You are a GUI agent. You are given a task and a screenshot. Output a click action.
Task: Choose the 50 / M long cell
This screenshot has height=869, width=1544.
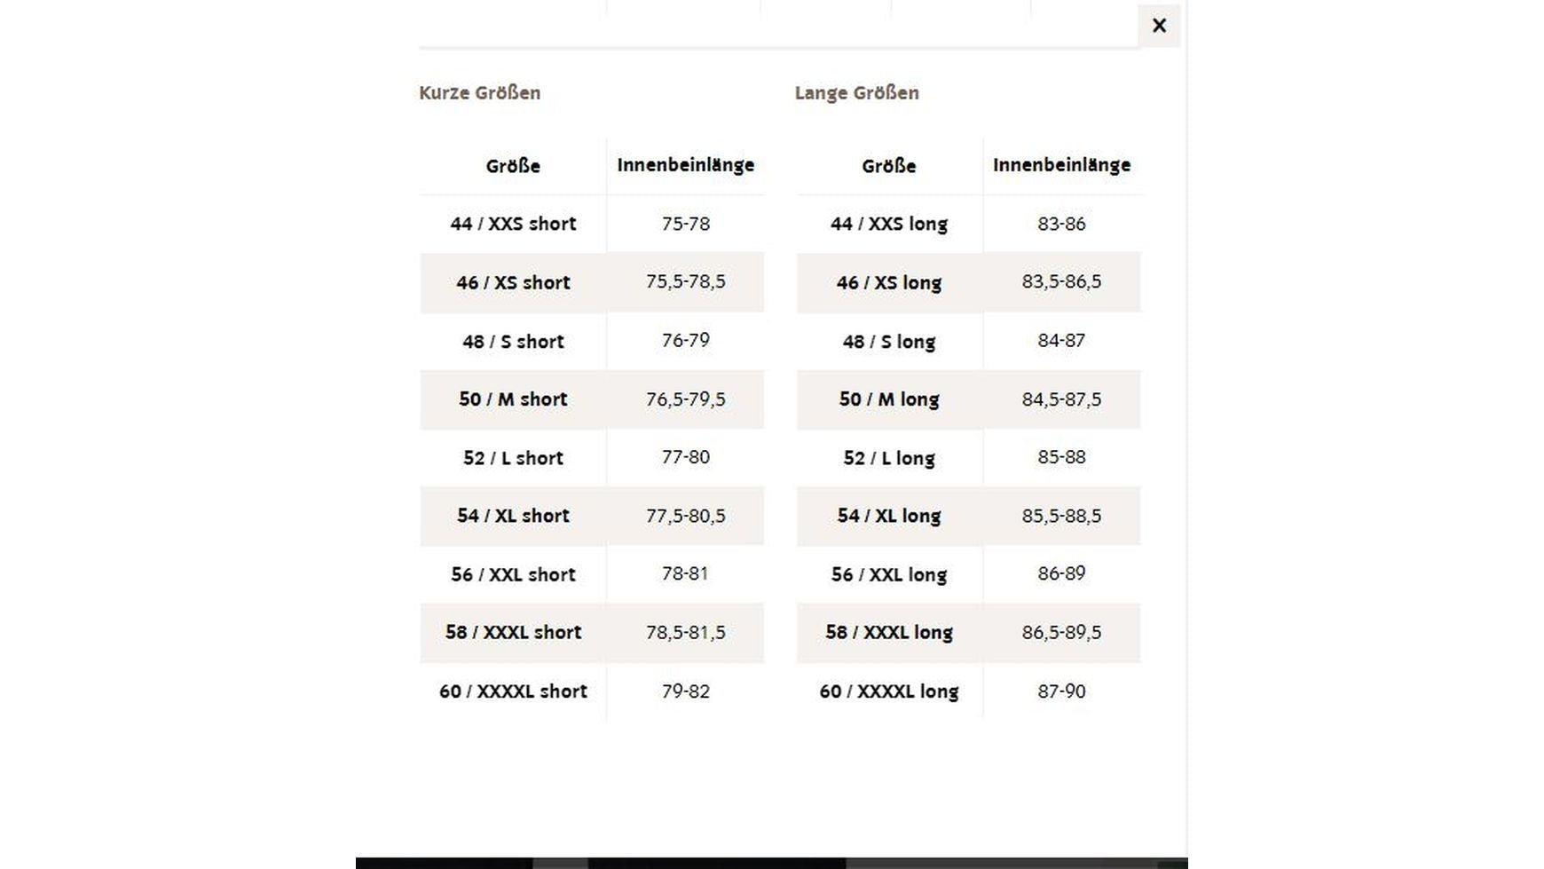[889, 399]
